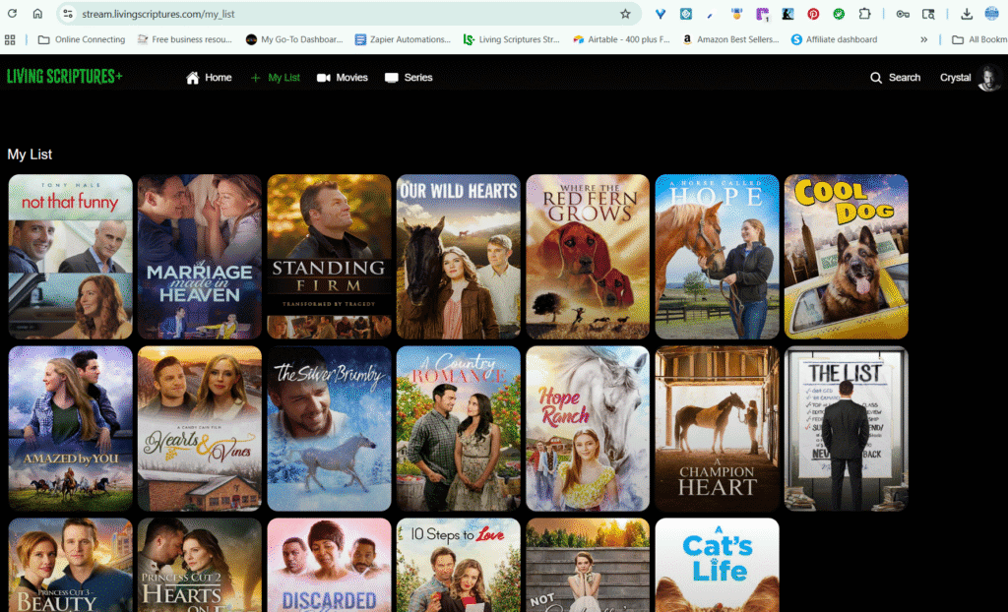Open The Silver Brumby poster
This screenshot has height=612, width=1008.
pos(329,428)
